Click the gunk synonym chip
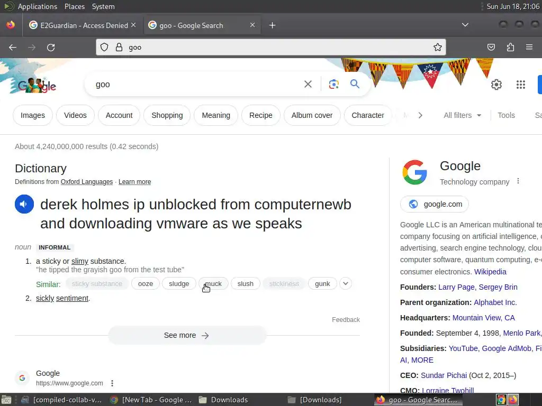 [322, 283]
